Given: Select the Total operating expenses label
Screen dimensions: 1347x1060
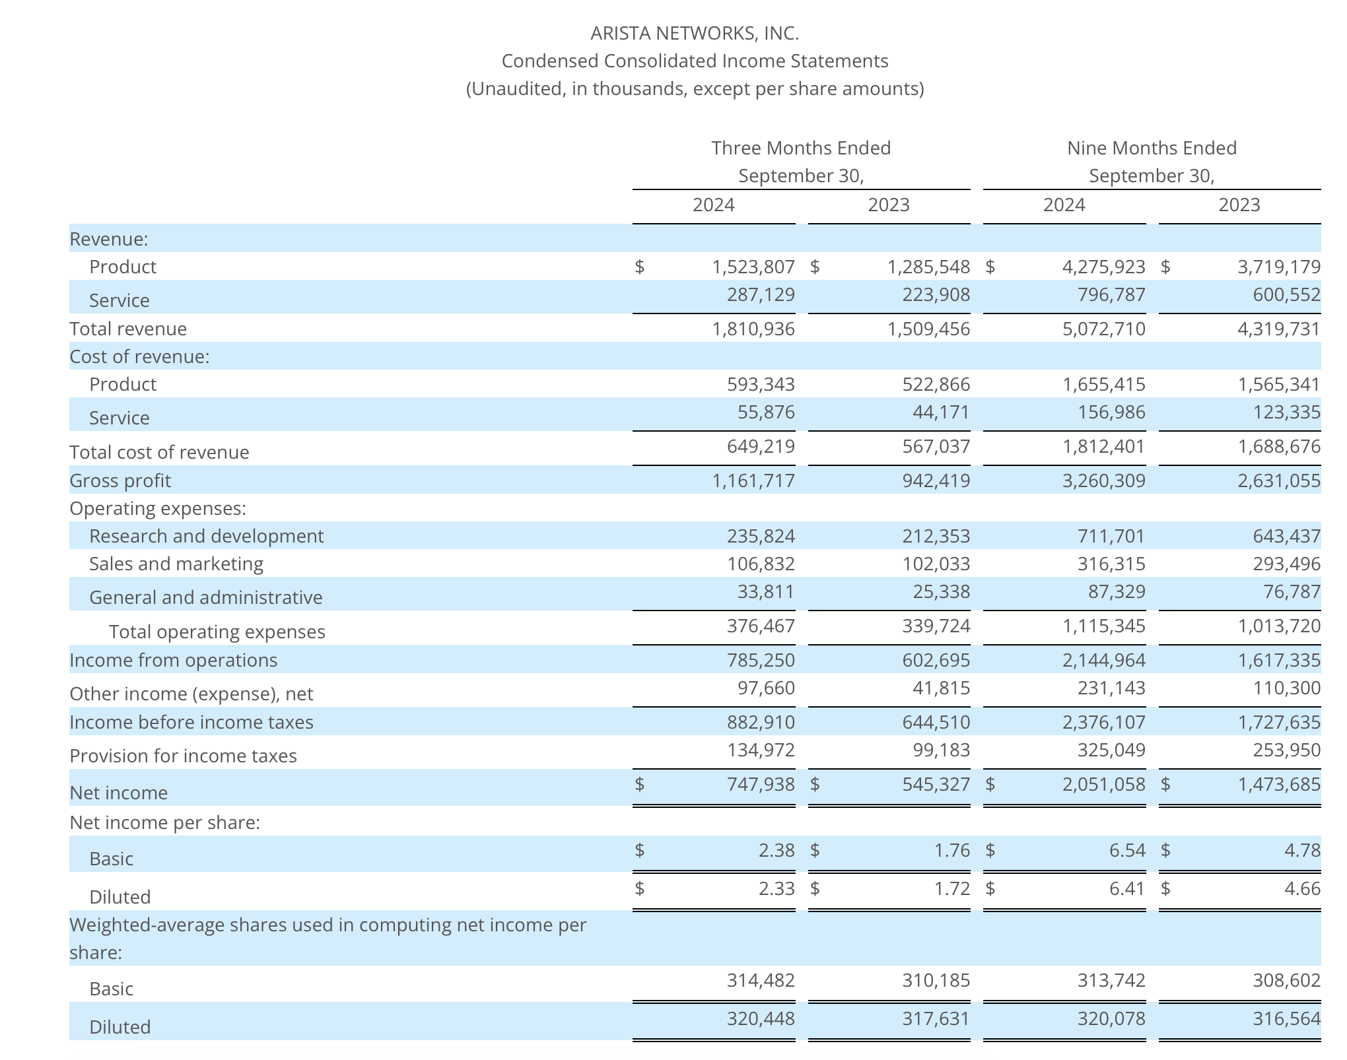Looking at the screenshot, I should (x=219, y=632).
